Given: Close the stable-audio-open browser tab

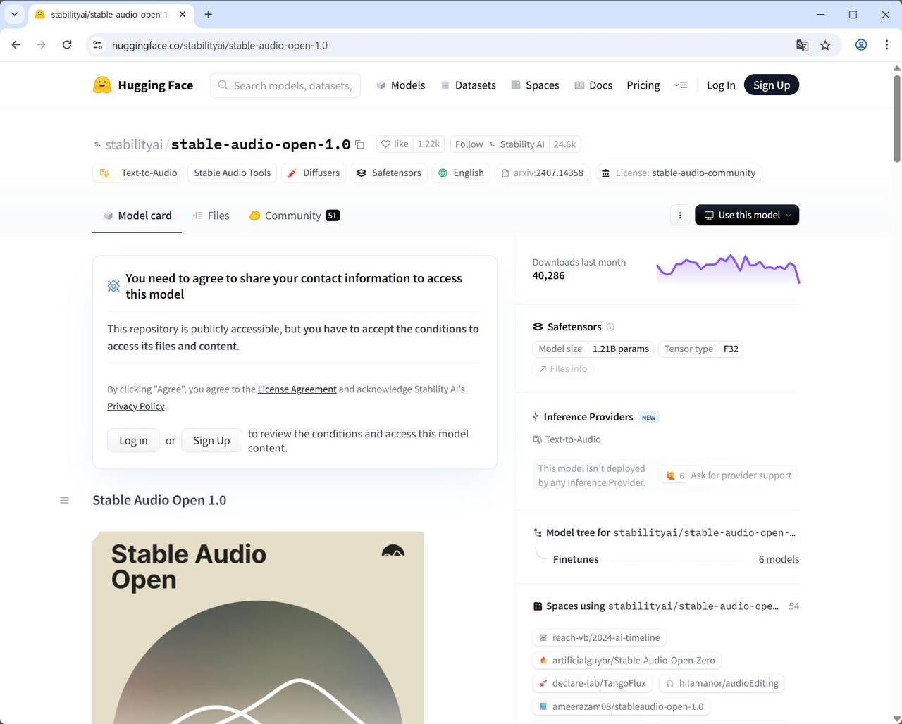Looking at the screenshot, I should 183,14.
